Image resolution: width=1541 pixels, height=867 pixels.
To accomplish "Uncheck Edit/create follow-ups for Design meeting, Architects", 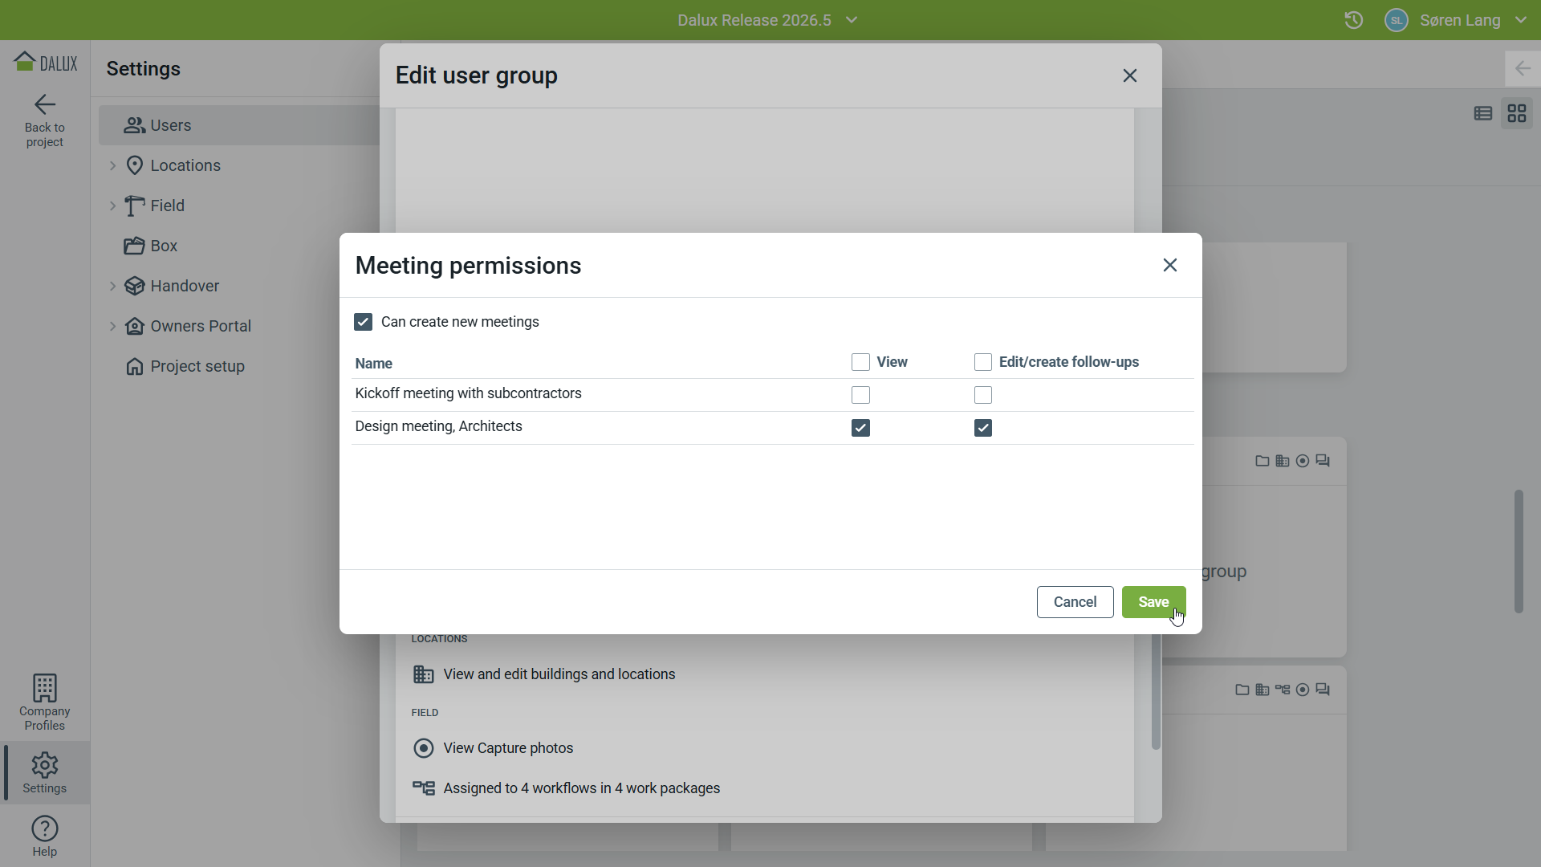I will 983,428.
